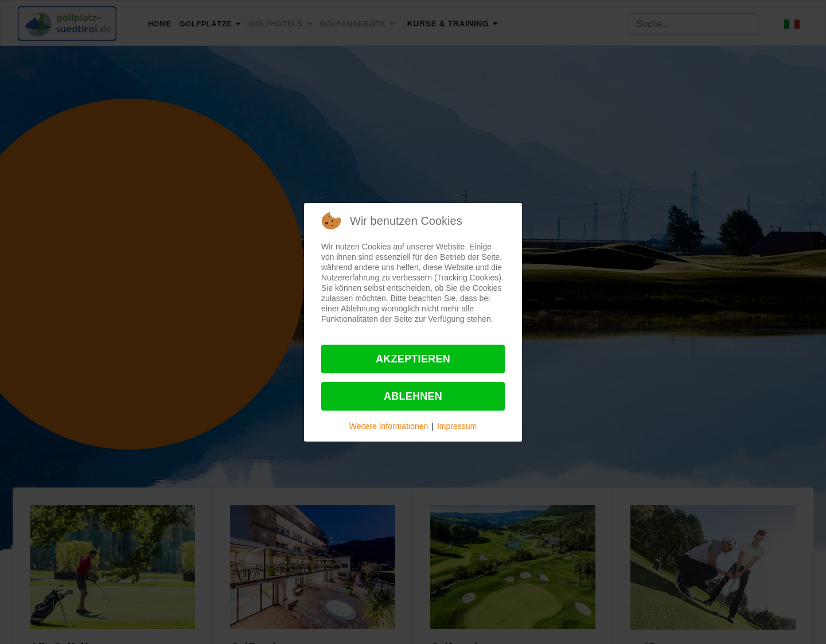
Task: Open the Weitere Informationen link
Action: 388,426
